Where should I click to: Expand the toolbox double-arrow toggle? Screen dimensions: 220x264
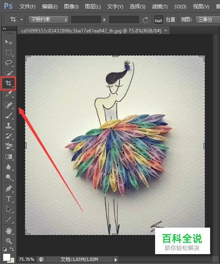coord(5,29)
